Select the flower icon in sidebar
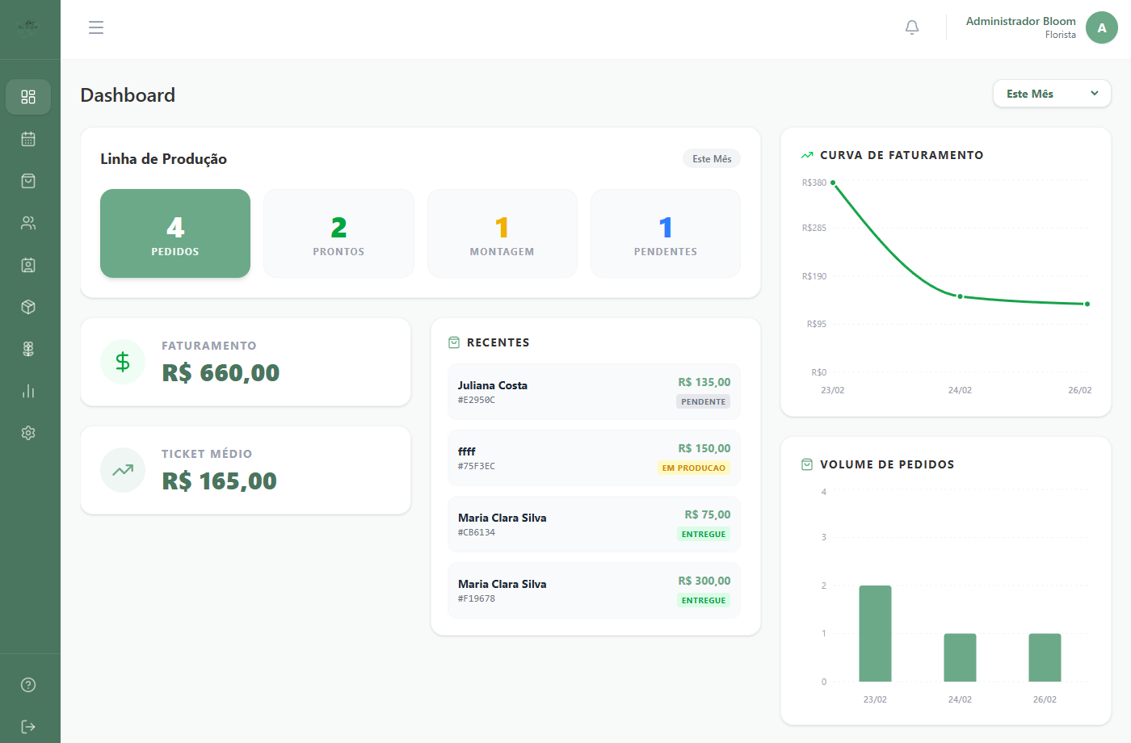 [x=28, y=349]
